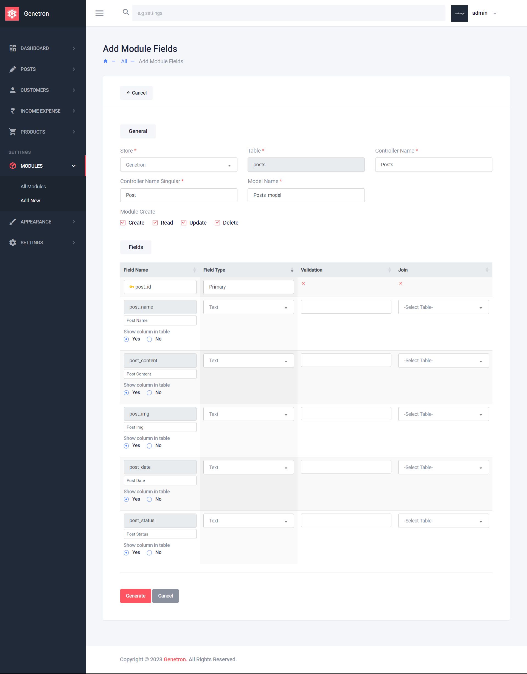Click the search magnifier icon
Image resolution: width=527 pixels, height=674 pixels.
(126, 12)
